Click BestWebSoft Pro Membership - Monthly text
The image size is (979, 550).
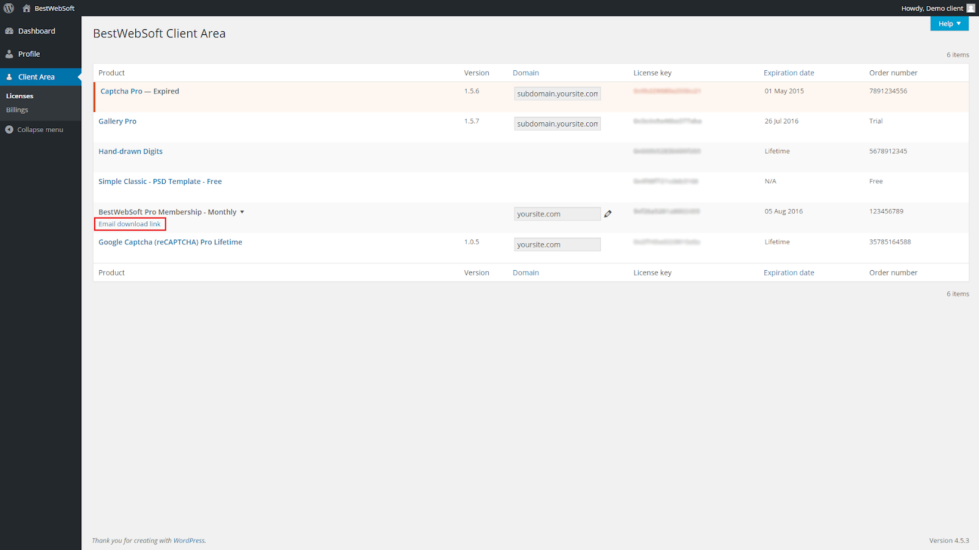(168, 212)
